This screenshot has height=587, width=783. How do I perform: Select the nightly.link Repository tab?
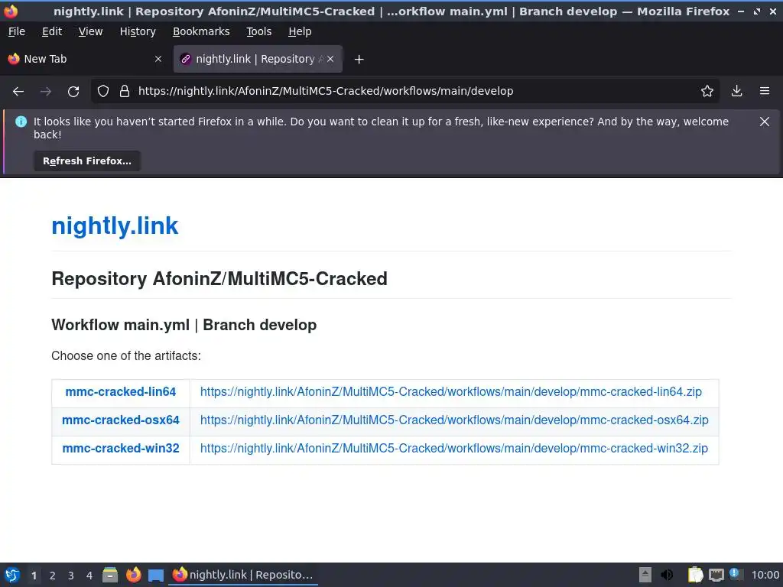[x=258, y=59]
